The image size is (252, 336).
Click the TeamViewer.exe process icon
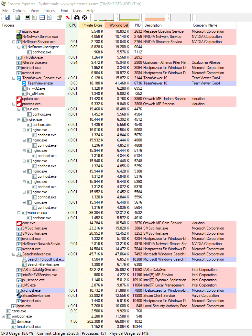[x=24, y=83]
